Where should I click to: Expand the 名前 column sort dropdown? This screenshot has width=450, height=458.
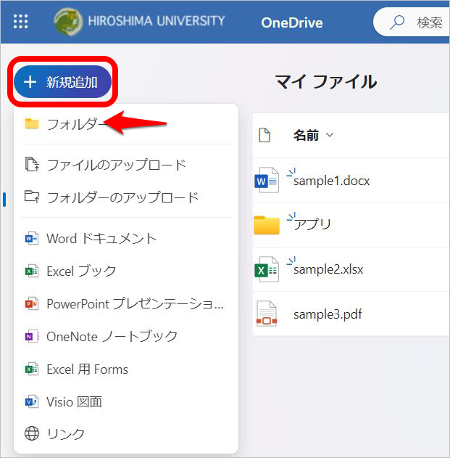[330, 135]
